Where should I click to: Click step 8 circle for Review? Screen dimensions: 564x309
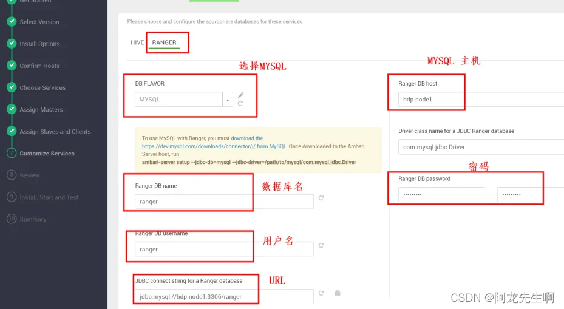click(x=12, y=175)
